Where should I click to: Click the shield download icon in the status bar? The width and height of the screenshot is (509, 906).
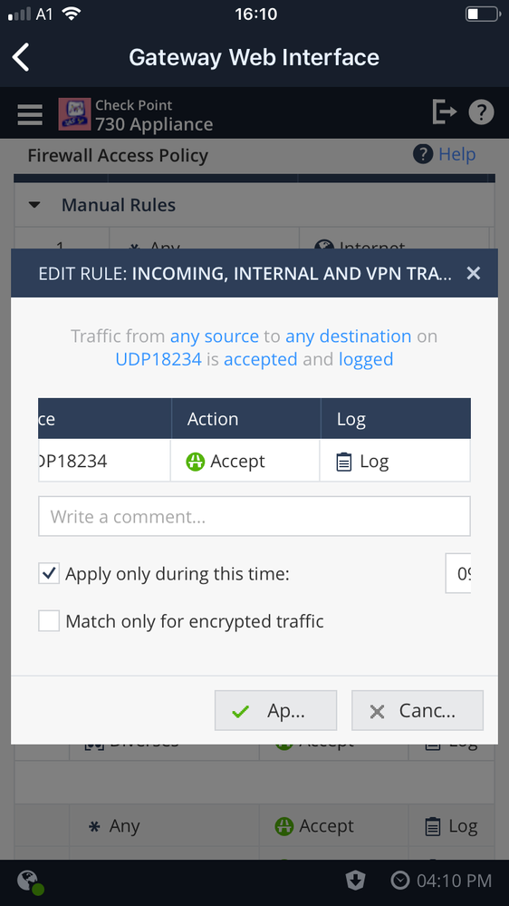(x=356, y=881)
